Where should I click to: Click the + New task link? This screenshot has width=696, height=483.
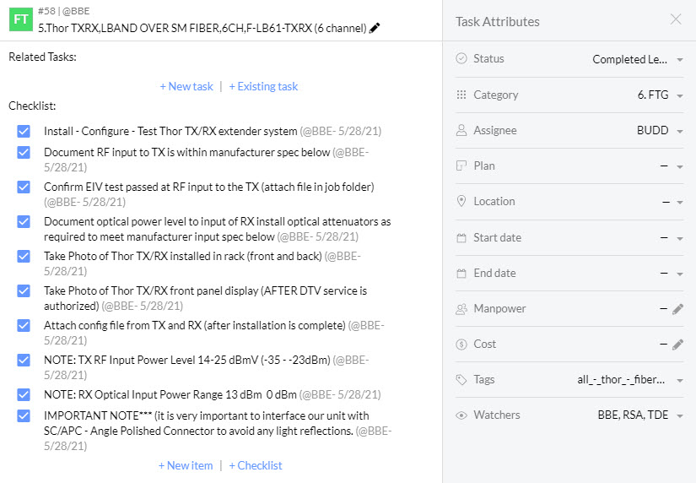pos(186,86)
